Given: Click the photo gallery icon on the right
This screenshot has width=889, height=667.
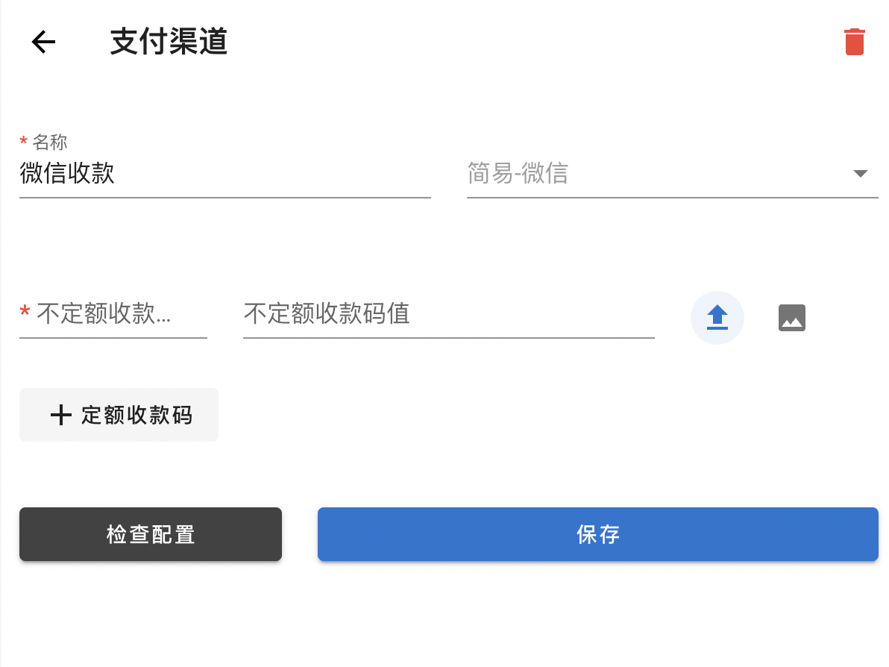Looking at the screenshot, I should coord(791,317).
